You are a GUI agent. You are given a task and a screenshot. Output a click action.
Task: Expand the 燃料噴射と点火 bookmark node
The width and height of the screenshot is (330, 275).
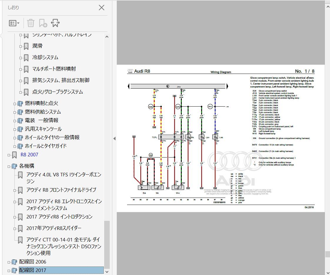click(14, 104)
